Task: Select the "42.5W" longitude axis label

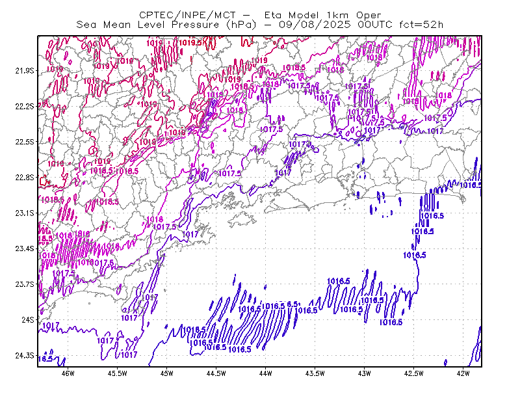Action: click(414, 373)
